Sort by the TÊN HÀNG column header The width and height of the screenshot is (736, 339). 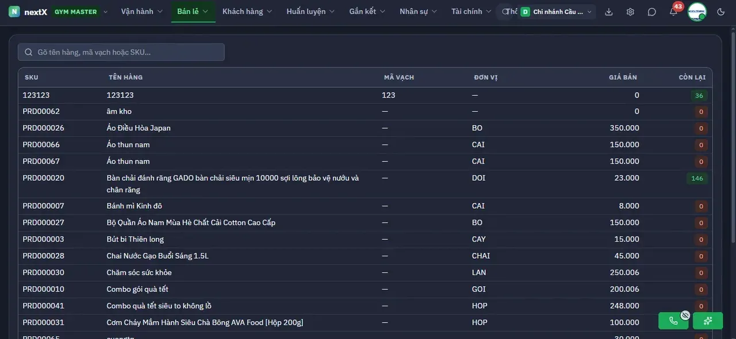click(x=126, y=77)
